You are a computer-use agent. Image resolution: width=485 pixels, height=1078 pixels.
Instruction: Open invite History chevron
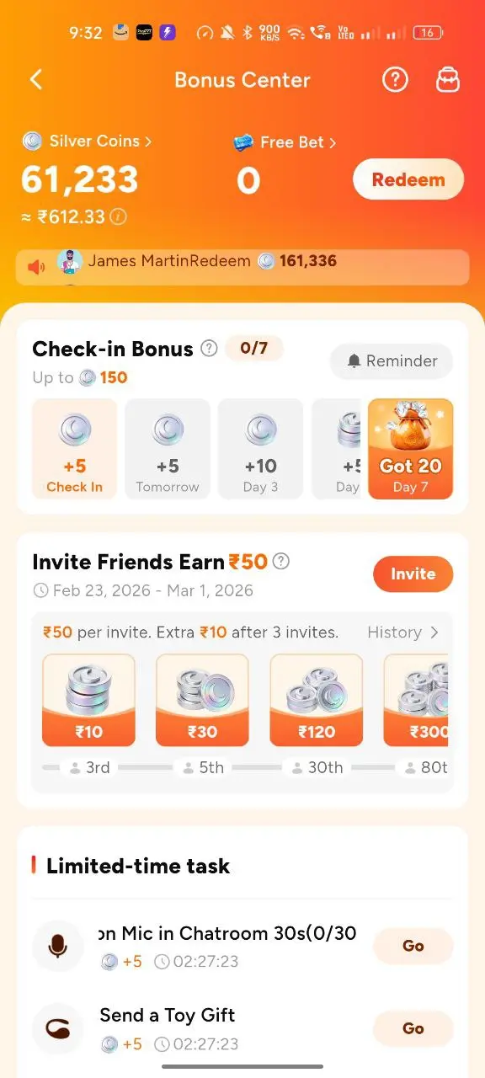point(434,632)
